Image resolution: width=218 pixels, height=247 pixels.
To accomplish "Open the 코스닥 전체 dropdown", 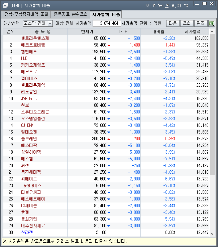I will tap(50, 23).
